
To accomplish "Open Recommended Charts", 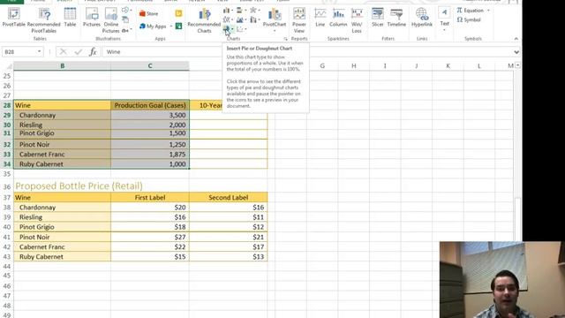I will (x=204, y=19).
